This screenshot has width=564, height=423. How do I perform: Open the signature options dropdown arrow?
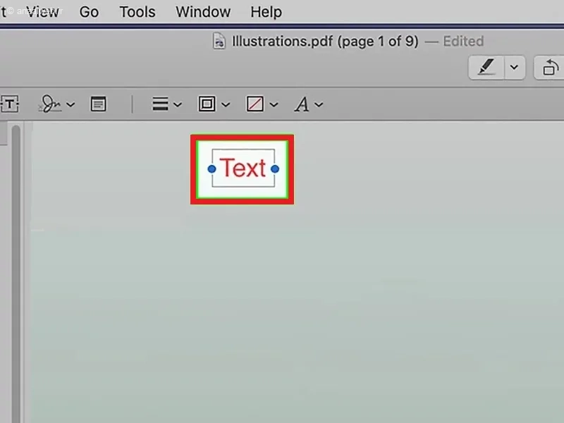pyautogui.click(x=71, y=104)
